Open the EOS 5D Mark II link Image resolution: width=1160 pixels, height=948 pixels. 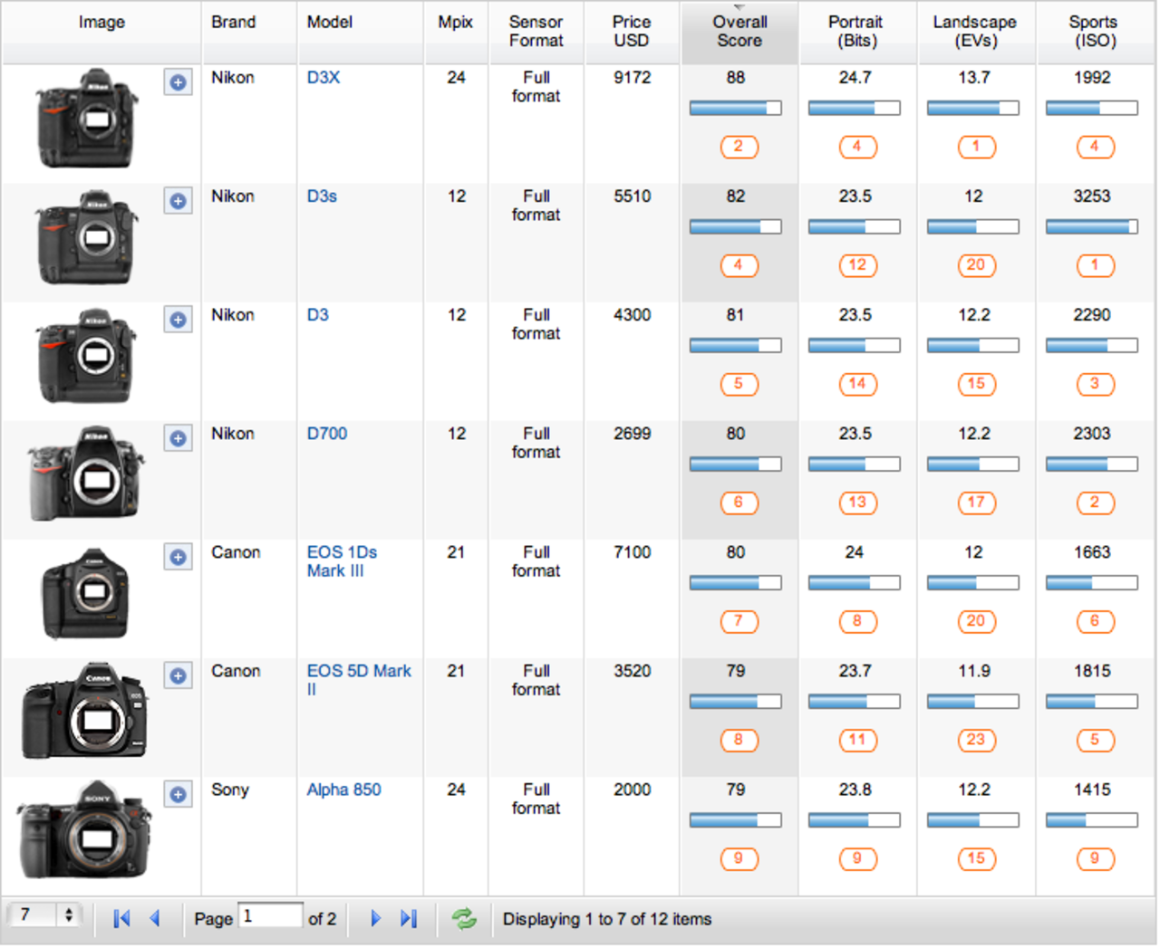click(359, 680)
